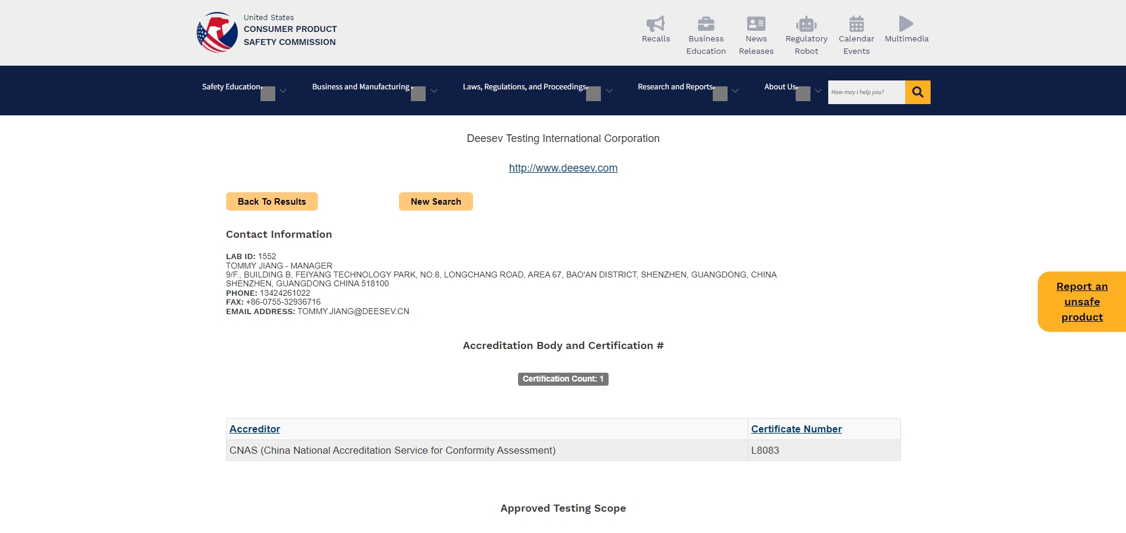
Task: Click SHENZHEN, GUANGDONG CHINA 518100 line
Action: [307, 284]
